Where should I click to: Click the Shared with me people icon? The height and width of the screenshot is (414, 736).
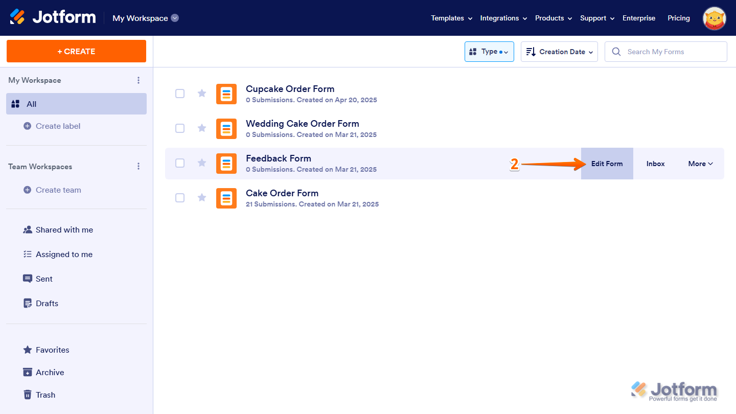(x=28, y=230)
